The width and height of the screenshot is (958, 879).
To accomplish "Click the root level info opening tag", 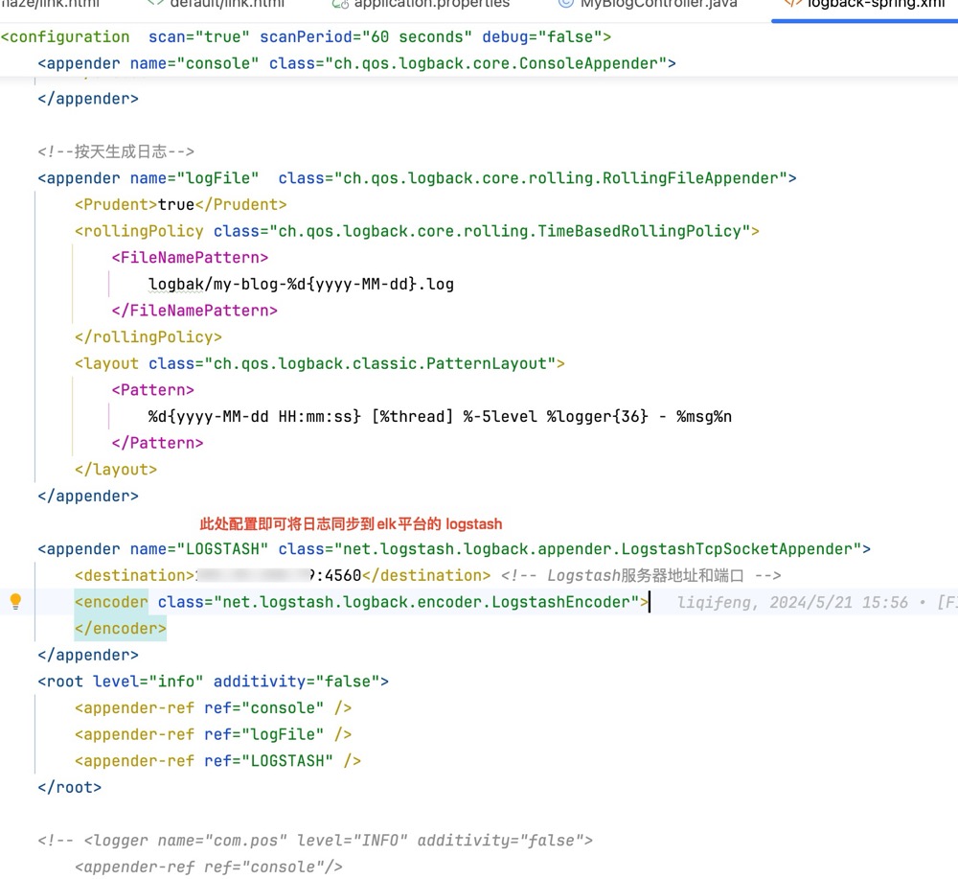I will click(213, 682).
